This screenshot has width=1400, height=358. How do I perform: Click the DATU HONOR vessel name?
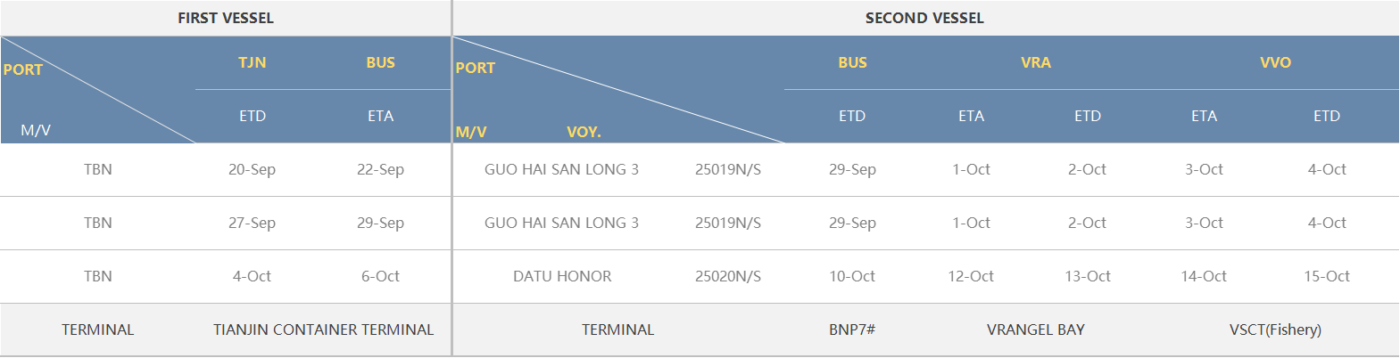click(x=562, y=276)
